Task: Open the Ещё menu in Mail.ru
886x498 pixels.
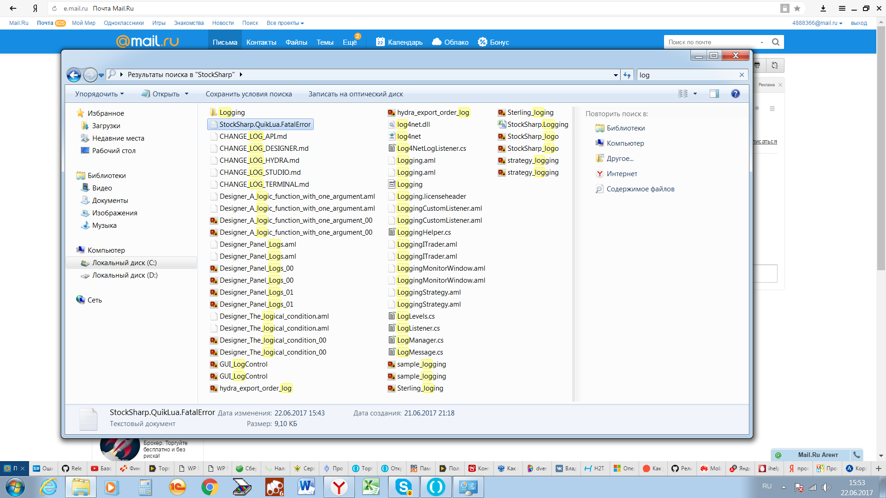Action: (x=350, y=42)
